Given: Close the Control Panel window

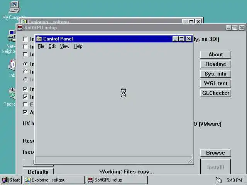Looking at the screenshot, I should 189,39.
